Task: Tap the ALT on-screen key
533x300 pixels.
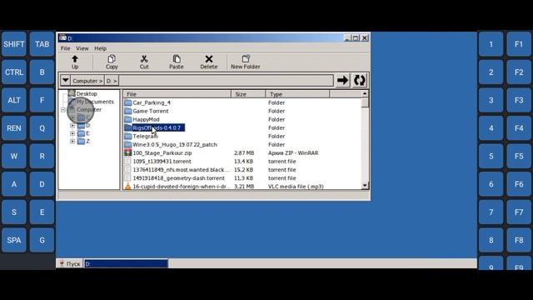Action: [x=14, y=100]
